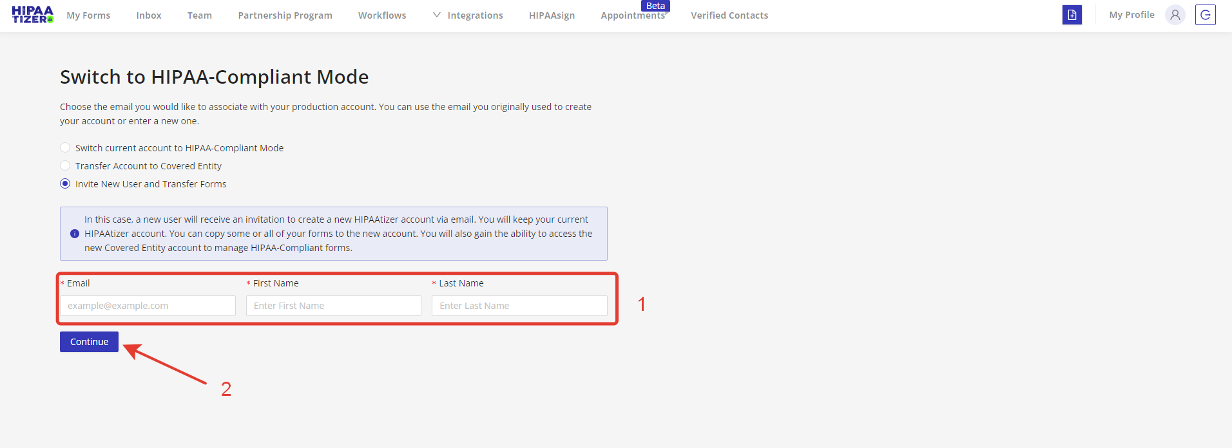This screenshot has height=448, width=1232.
Task: Click the logout icon button
Action: click(x=1205, y=15)
